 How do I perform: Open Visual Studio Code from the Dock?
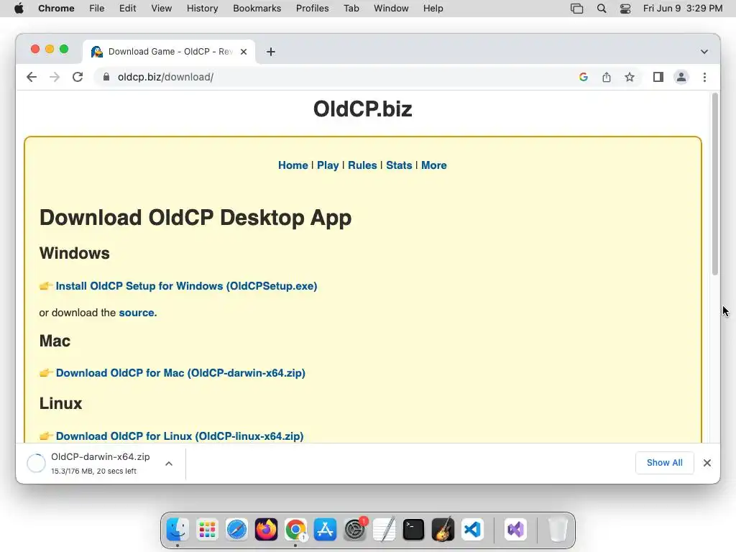[473, 530]
